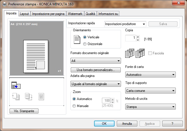This screenshot has width=187, height=131.
Task: Click the zoom percentage input field
Action: [106, 101]
